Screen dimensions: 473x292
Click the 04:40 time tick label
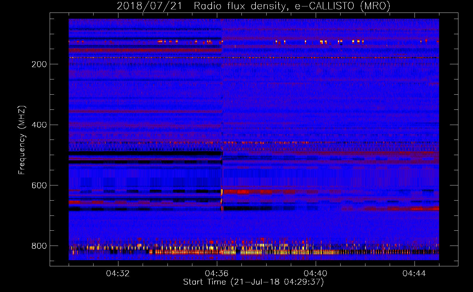click(315, 274)
